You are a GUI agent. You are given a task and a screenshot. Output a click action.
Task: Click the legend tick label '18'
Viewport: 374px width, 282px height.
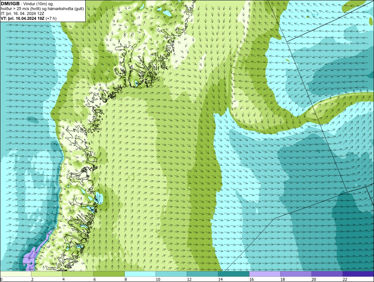(283, 279)
